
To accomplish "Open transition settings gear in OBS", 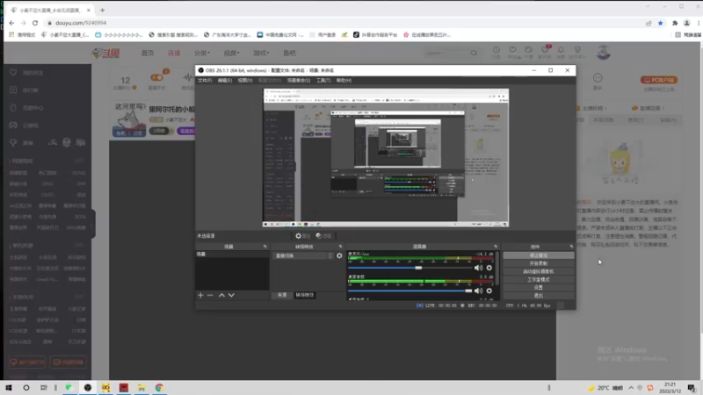I will [339, 255].
